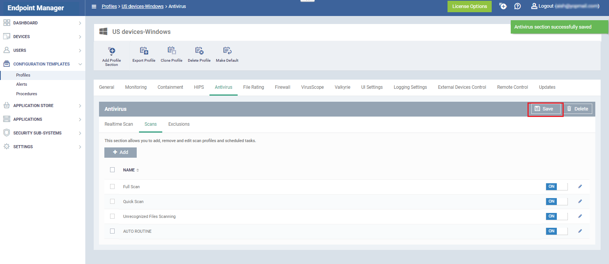609x264 pixels.
Task: Open the Exclusions sub-tab
Action: click(179, 124)
